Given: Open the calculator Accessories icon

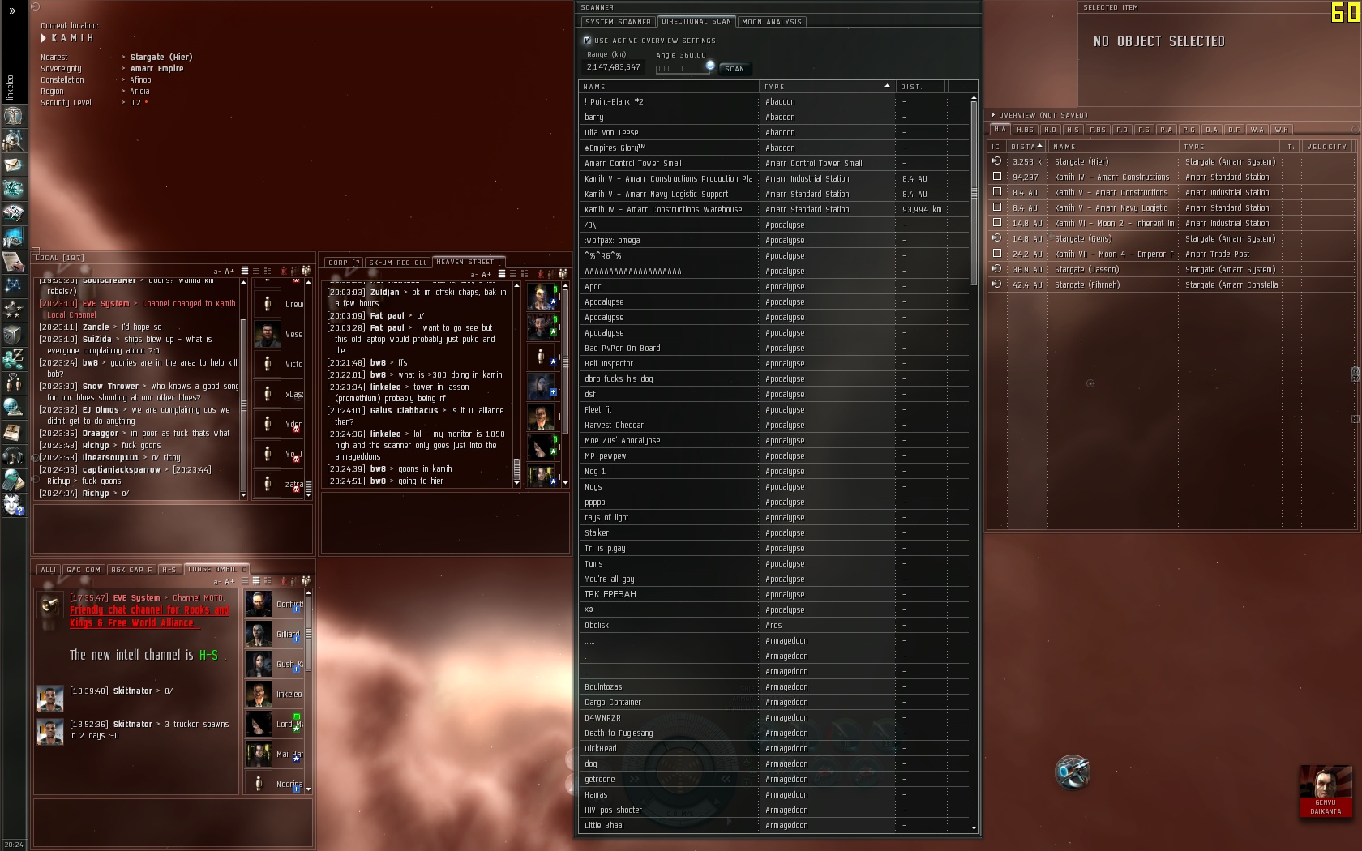Looking at the screenshot, I should tap(13, 480).
